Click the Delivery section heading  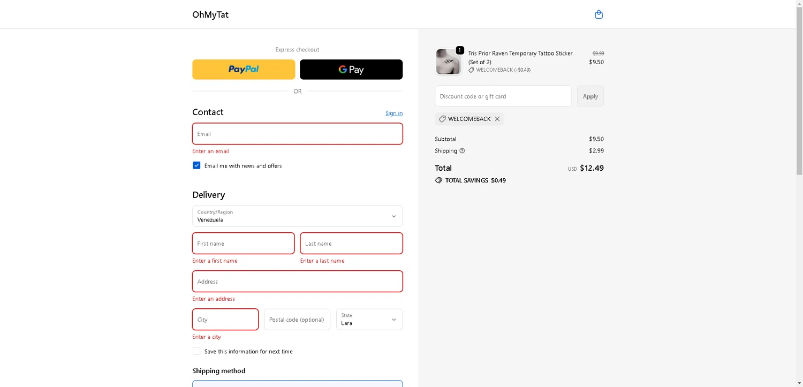tap(209, 195)
